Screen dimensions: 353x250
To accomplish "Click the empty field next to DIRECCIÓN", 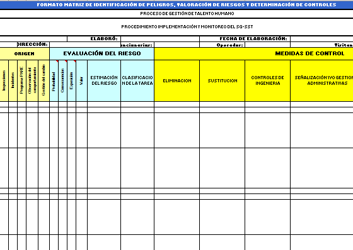I will tap(85, 45).
